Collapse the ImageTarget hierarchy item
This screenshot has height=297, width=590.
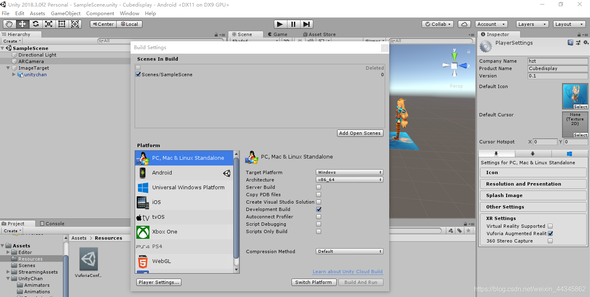coord(8,68)
